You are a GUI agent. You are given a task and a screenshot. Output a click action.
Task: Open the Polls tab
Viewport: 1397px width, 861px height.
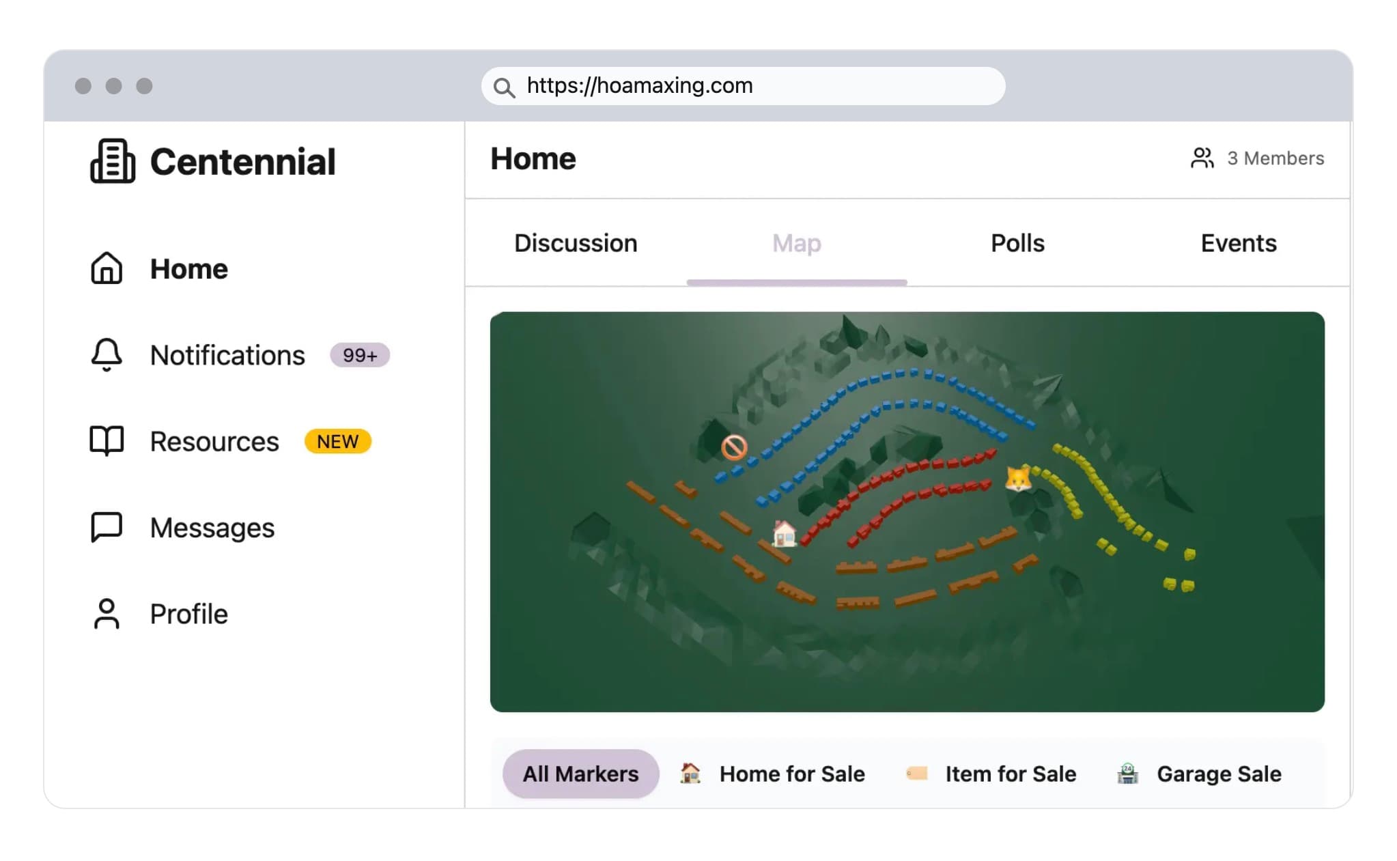point(1017,243)
